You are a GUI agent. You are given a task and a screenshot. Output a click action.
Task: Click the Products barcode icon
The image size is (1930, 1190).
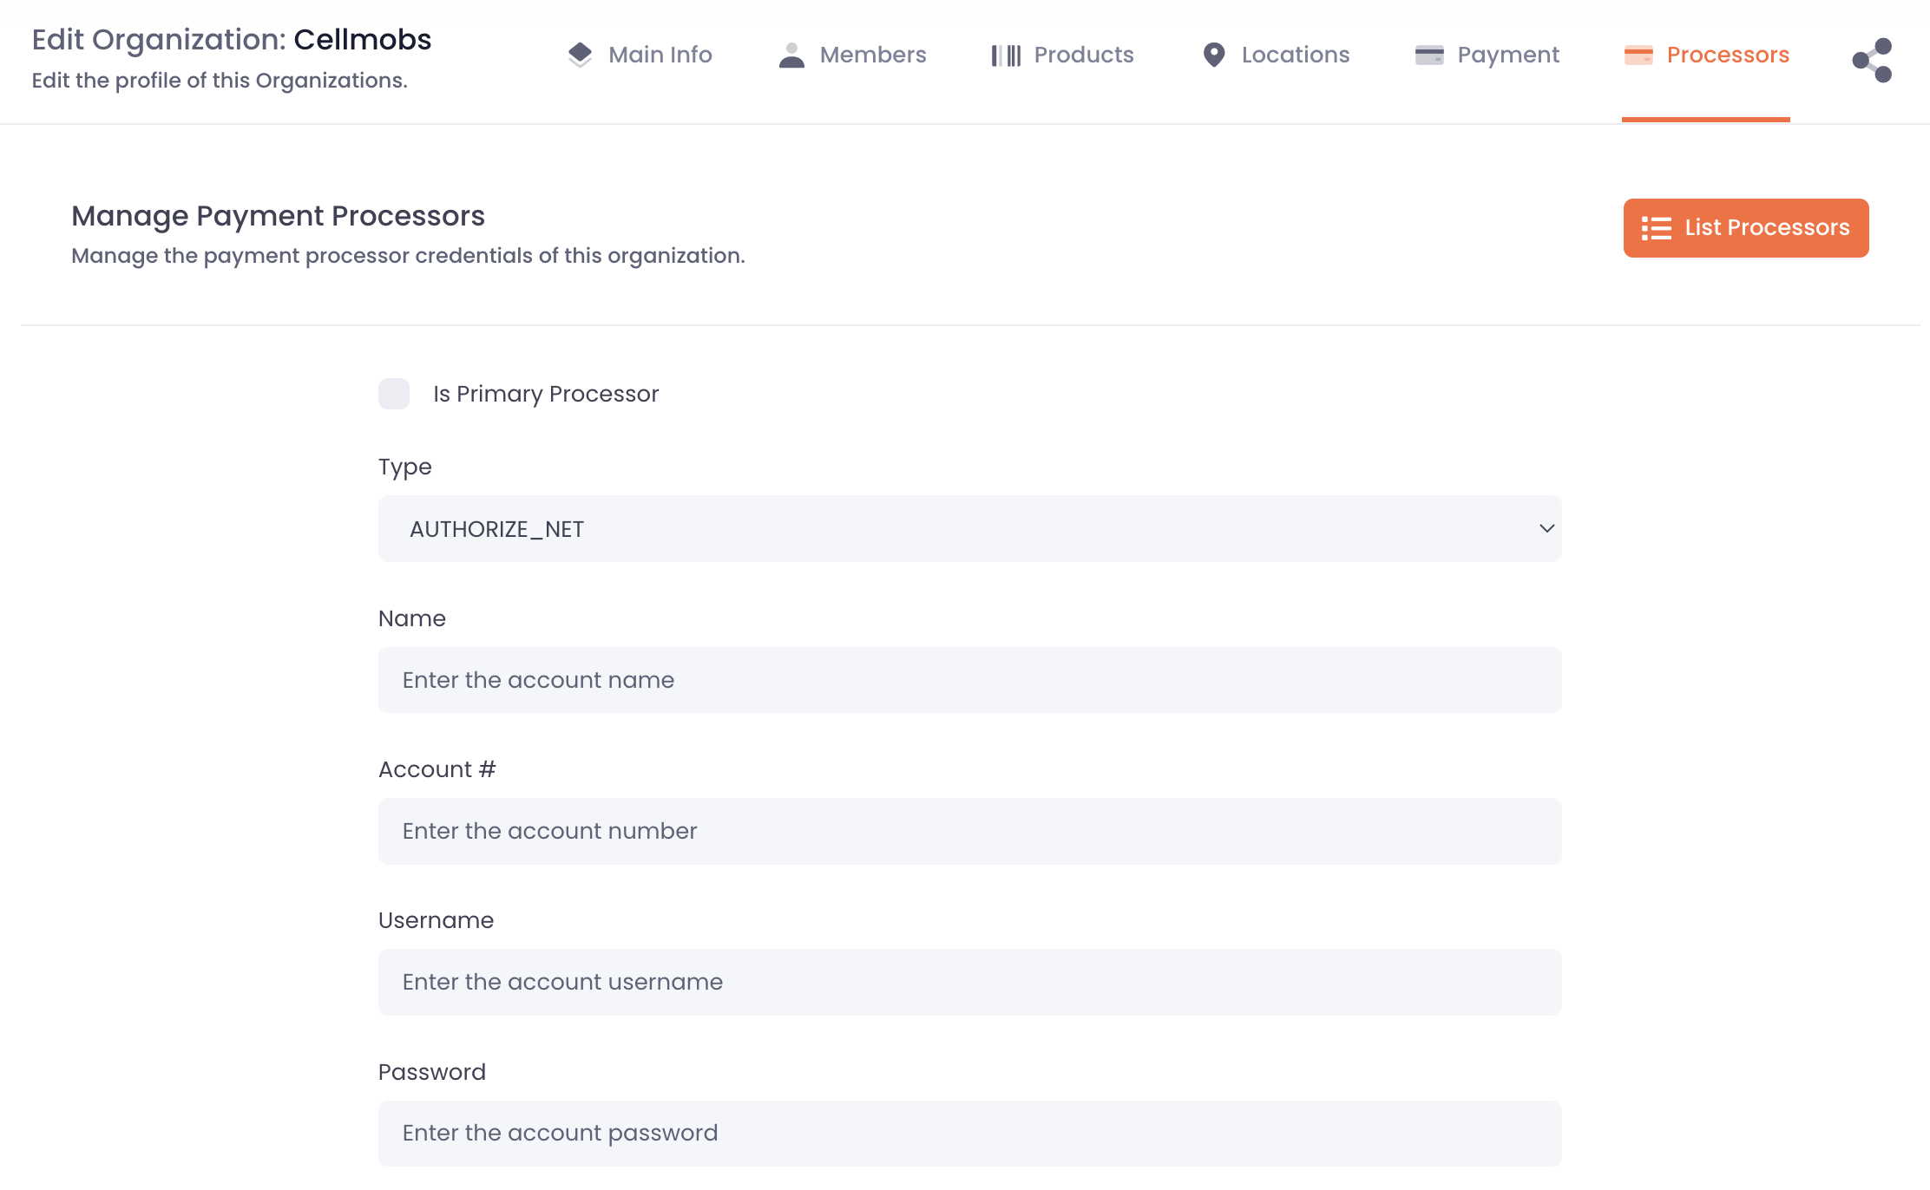coord(1006,56)
